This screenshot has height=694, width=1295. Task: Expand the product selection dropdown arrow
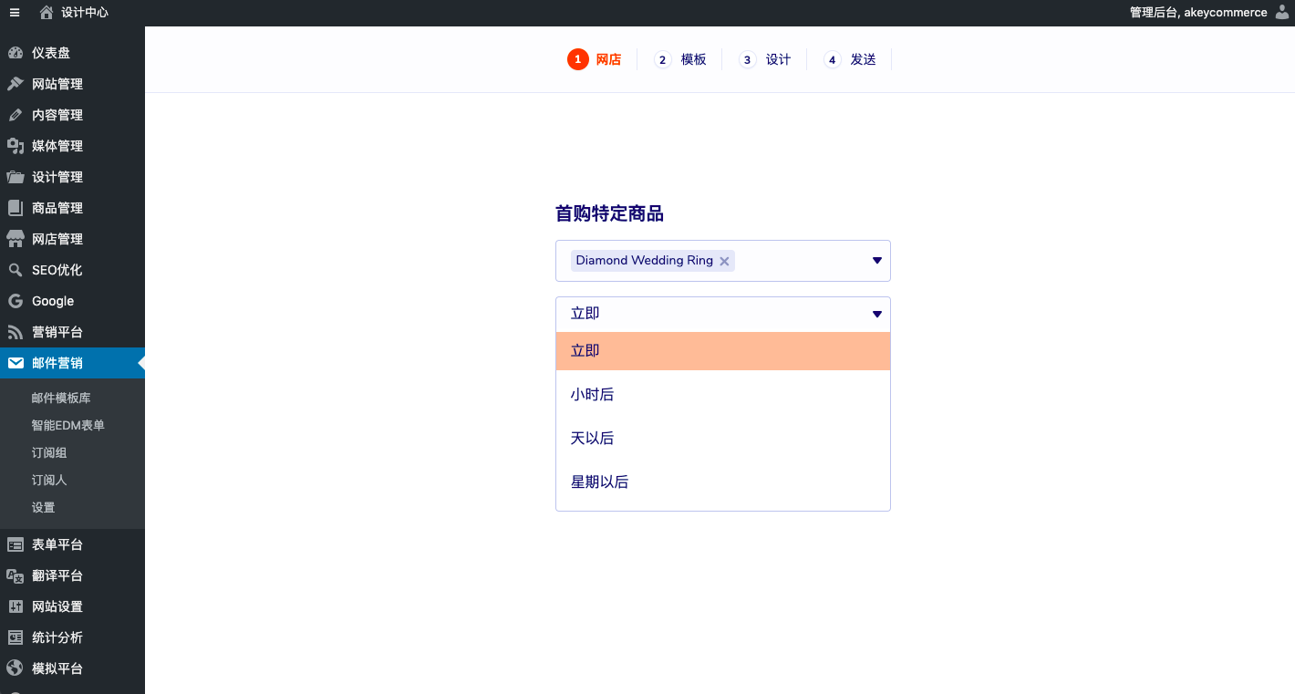(x=876, y=261)
